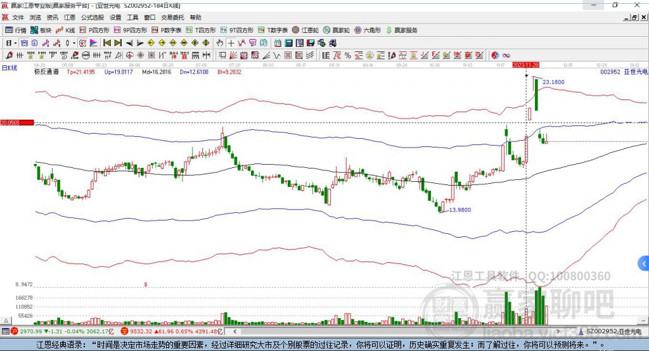Viewport: 649px width, 351px height.
Task: Open the 文件 menu
Action: (x=18, y=17)
